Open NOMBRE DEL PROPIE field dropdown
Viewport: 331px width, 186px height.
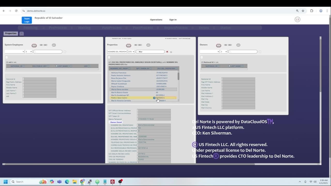coord(117,52)
